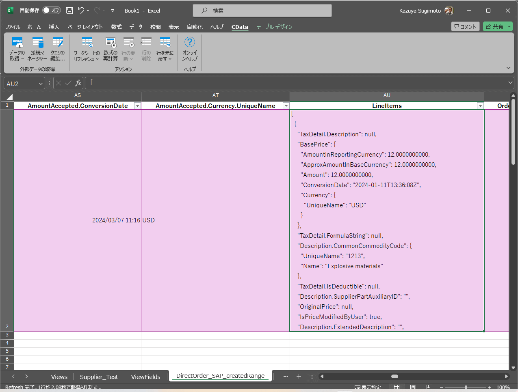Select row header 3
Image resolution: width=518 pixels, height=392 pixels.
pos(7,335)
